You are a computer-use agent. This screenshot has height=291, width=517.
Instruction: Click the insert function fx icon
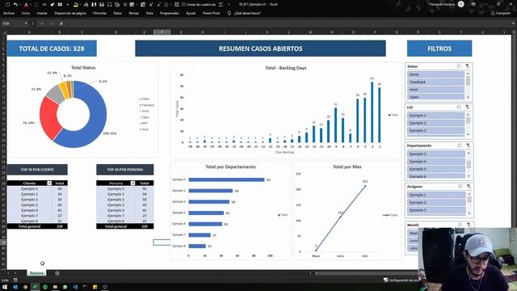tap(61, 23)
